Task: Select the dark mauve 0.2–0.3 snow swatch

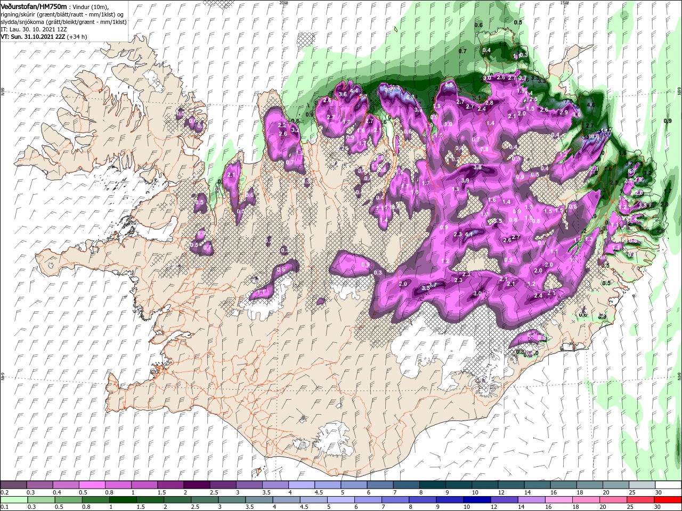Action: coord(13,485)
